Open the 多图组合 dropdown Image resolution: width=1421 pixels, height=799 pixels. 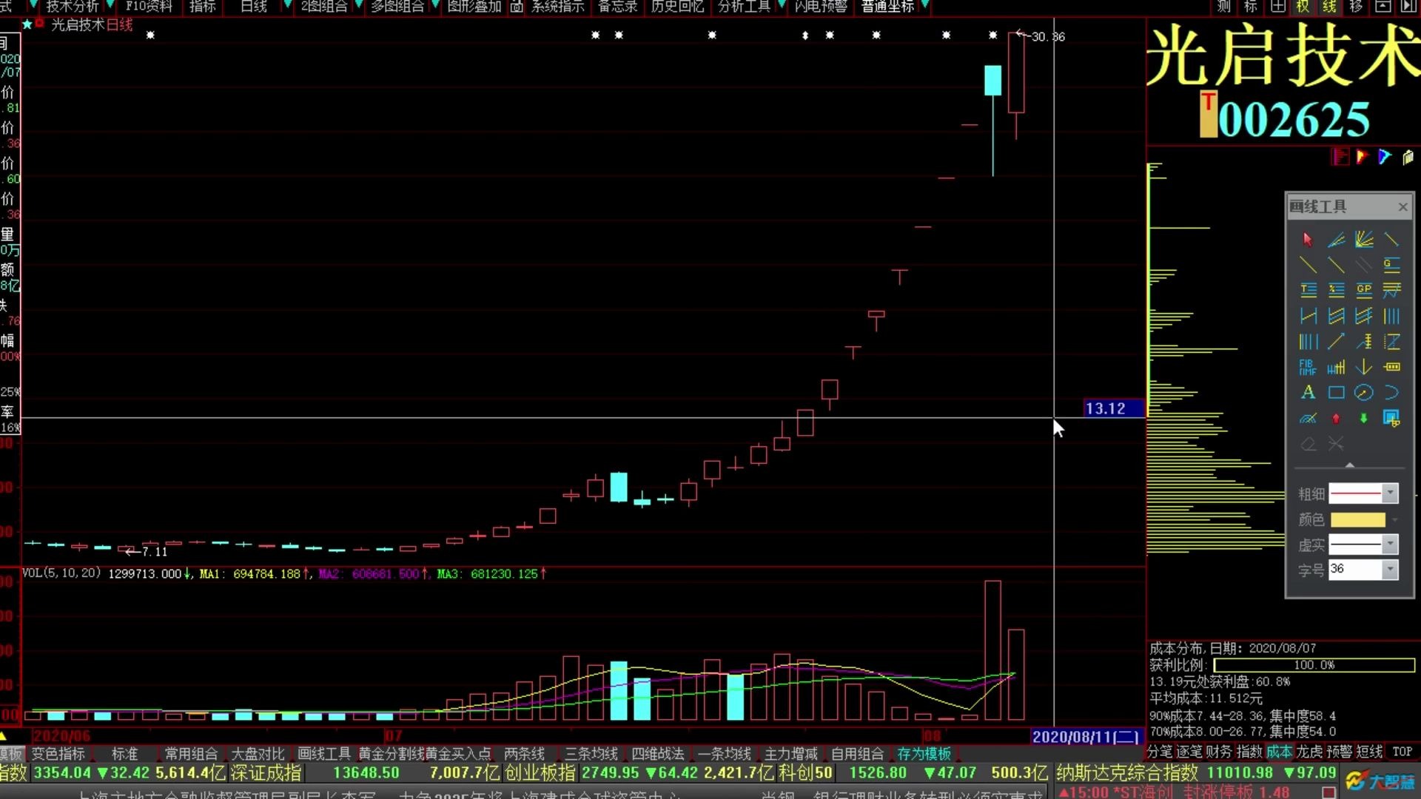(397, 7)
